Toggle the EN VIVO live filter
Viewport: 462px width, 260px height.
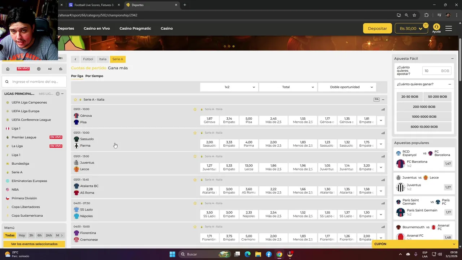23,69
